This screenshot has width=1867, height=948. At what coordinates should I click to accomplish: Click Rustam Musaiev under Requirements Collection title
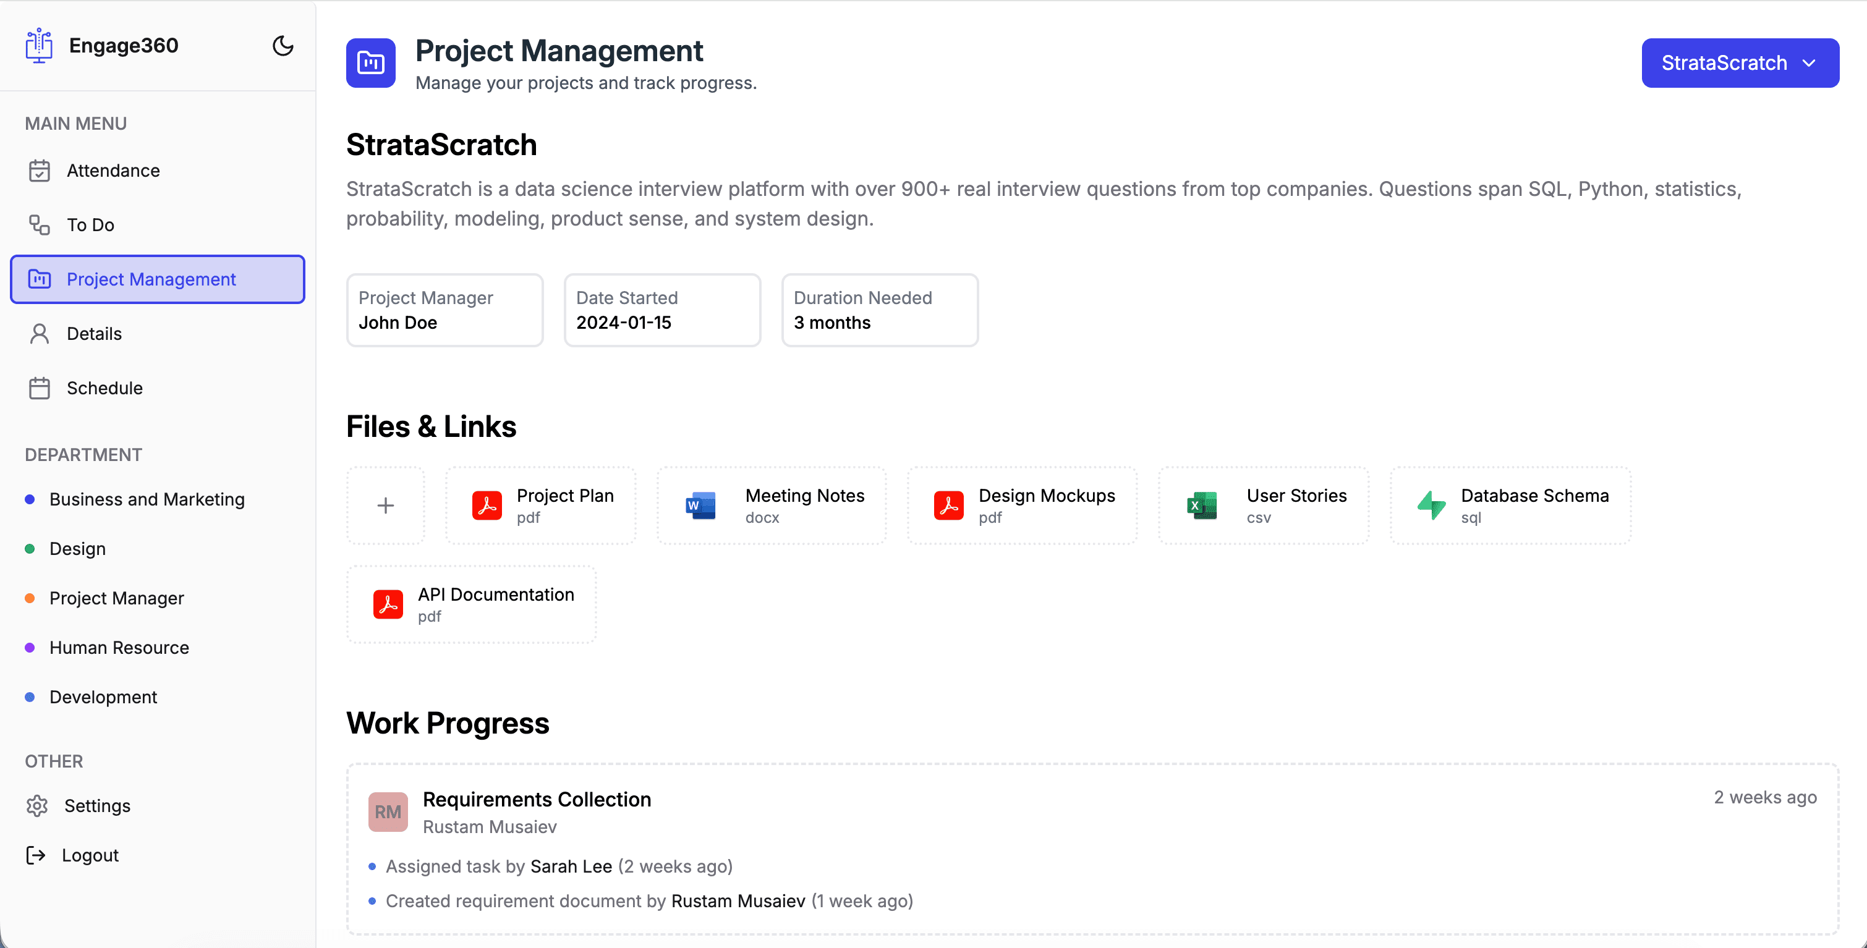pos(489,827)
